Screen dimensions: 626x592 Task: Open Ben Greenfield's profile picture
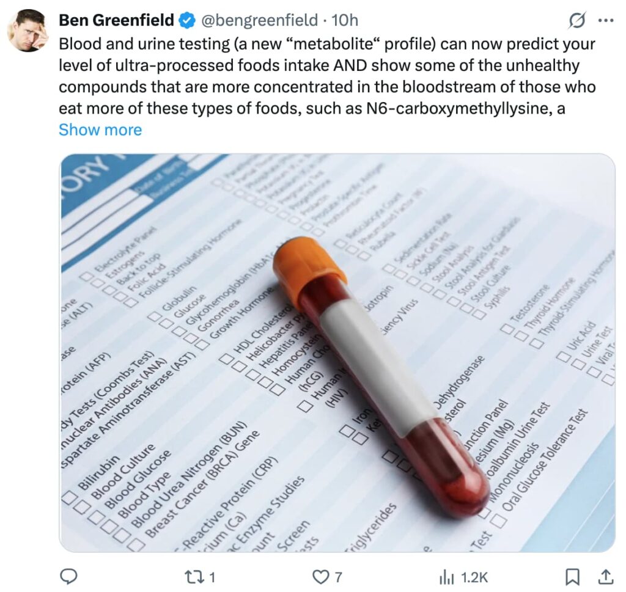tap(28, 31)
